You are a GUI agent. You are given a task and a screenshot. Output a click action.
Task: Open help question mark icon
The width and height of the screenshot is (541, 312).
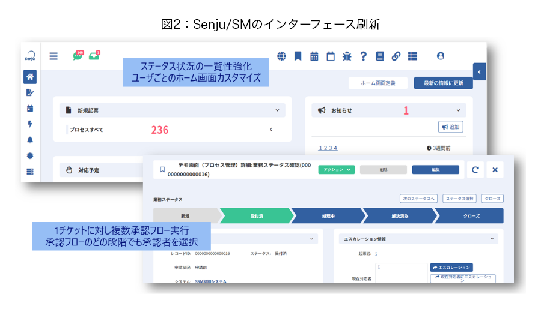(363, 56)
